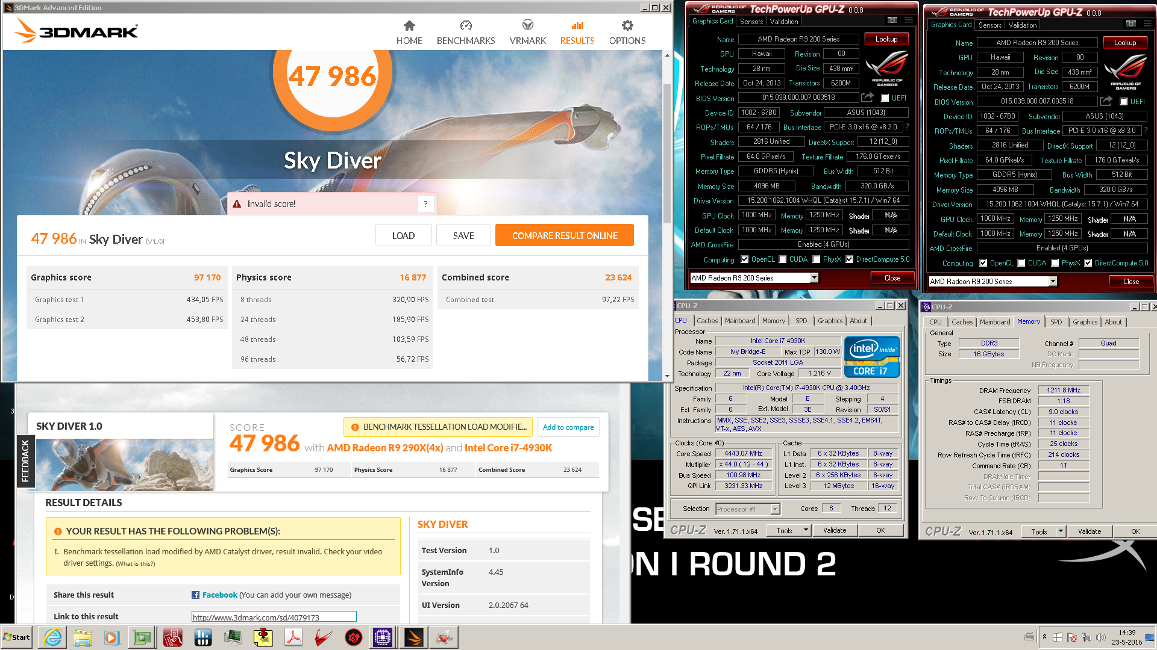Screen dimensions: 1157x650
Task: Open What is this? help link
Action: pos(136,564)
